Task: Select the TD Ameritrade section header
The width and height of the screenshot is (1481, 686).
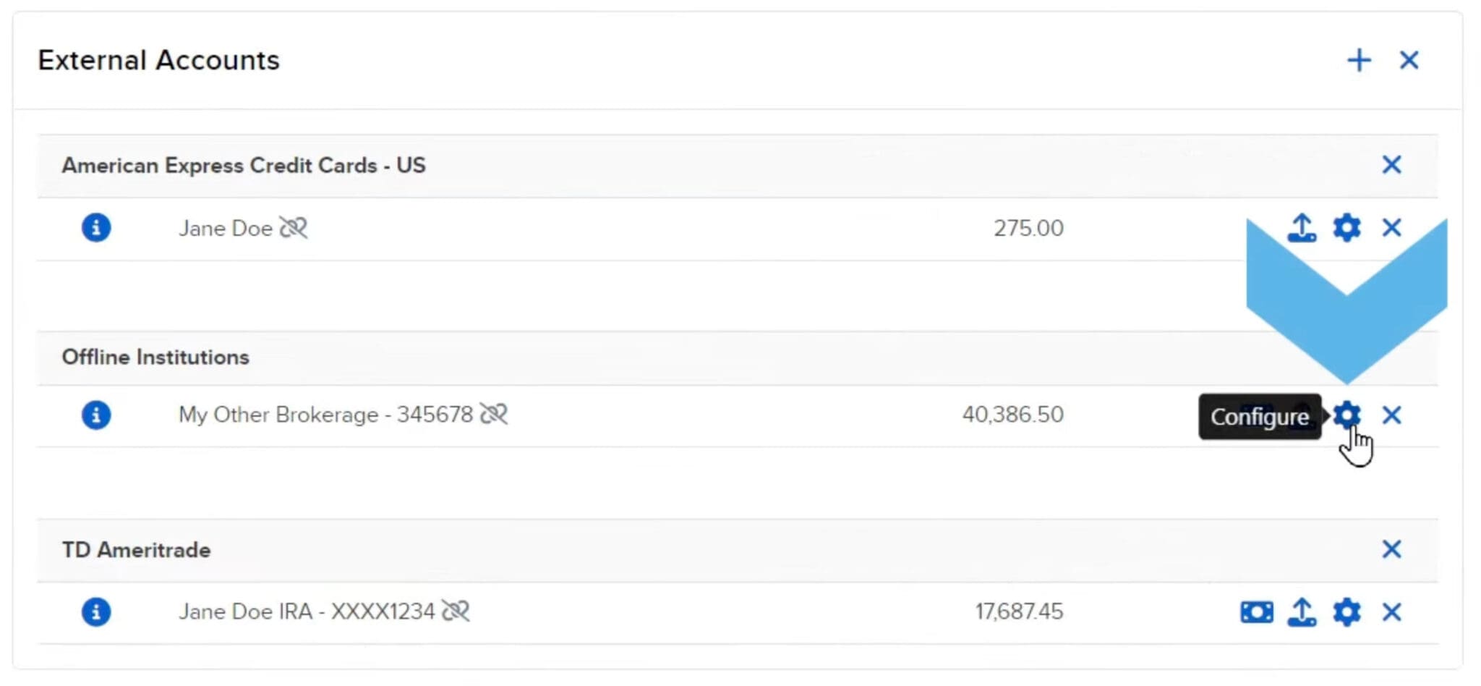Action: pyautogui.click(x=137, y=549)
